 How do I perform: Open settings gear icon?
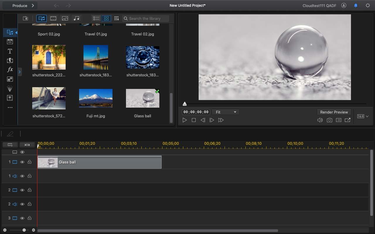368,6
